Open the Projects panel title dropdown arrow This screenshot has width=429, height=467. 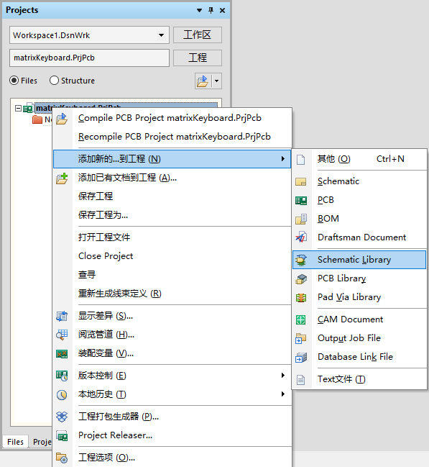(x=199, y=10)
